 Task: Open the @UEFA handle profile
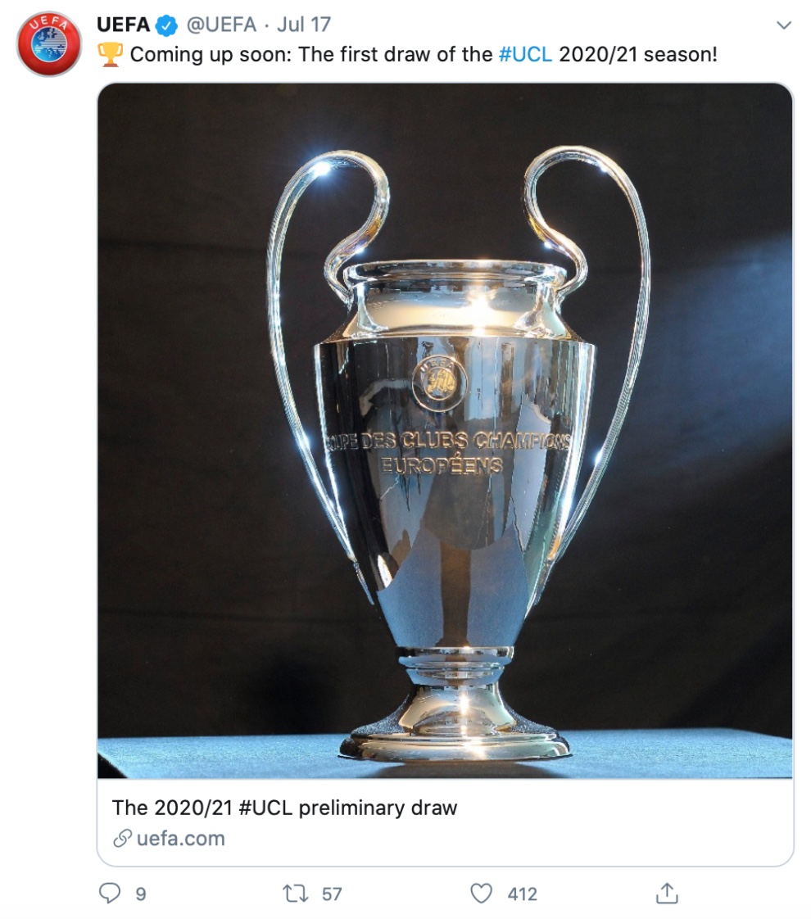[x=221, y=25]
